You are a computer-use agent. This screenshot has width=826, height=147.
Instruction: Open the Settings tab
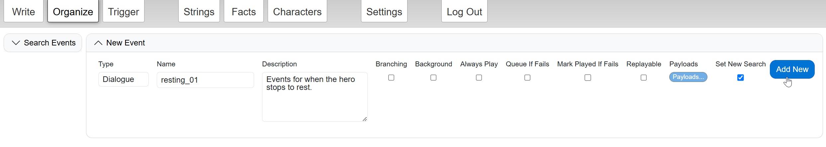tap(384, 12)
